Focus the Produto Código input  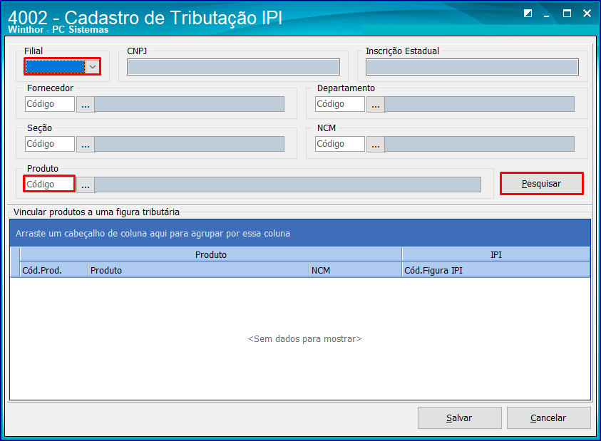pos(49,185)
